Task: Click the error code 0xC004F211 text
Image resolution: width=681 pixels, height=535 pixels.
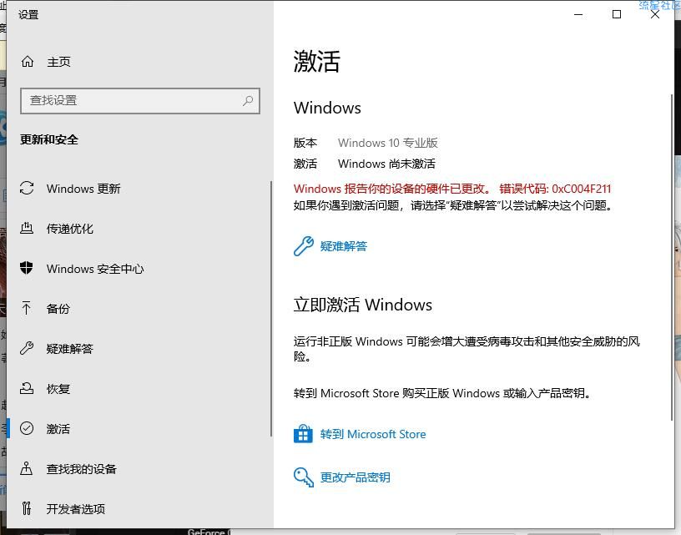Action: (582, 189)
